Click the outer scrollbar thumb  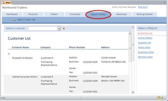pyautogui.click(x=133, y=45)
